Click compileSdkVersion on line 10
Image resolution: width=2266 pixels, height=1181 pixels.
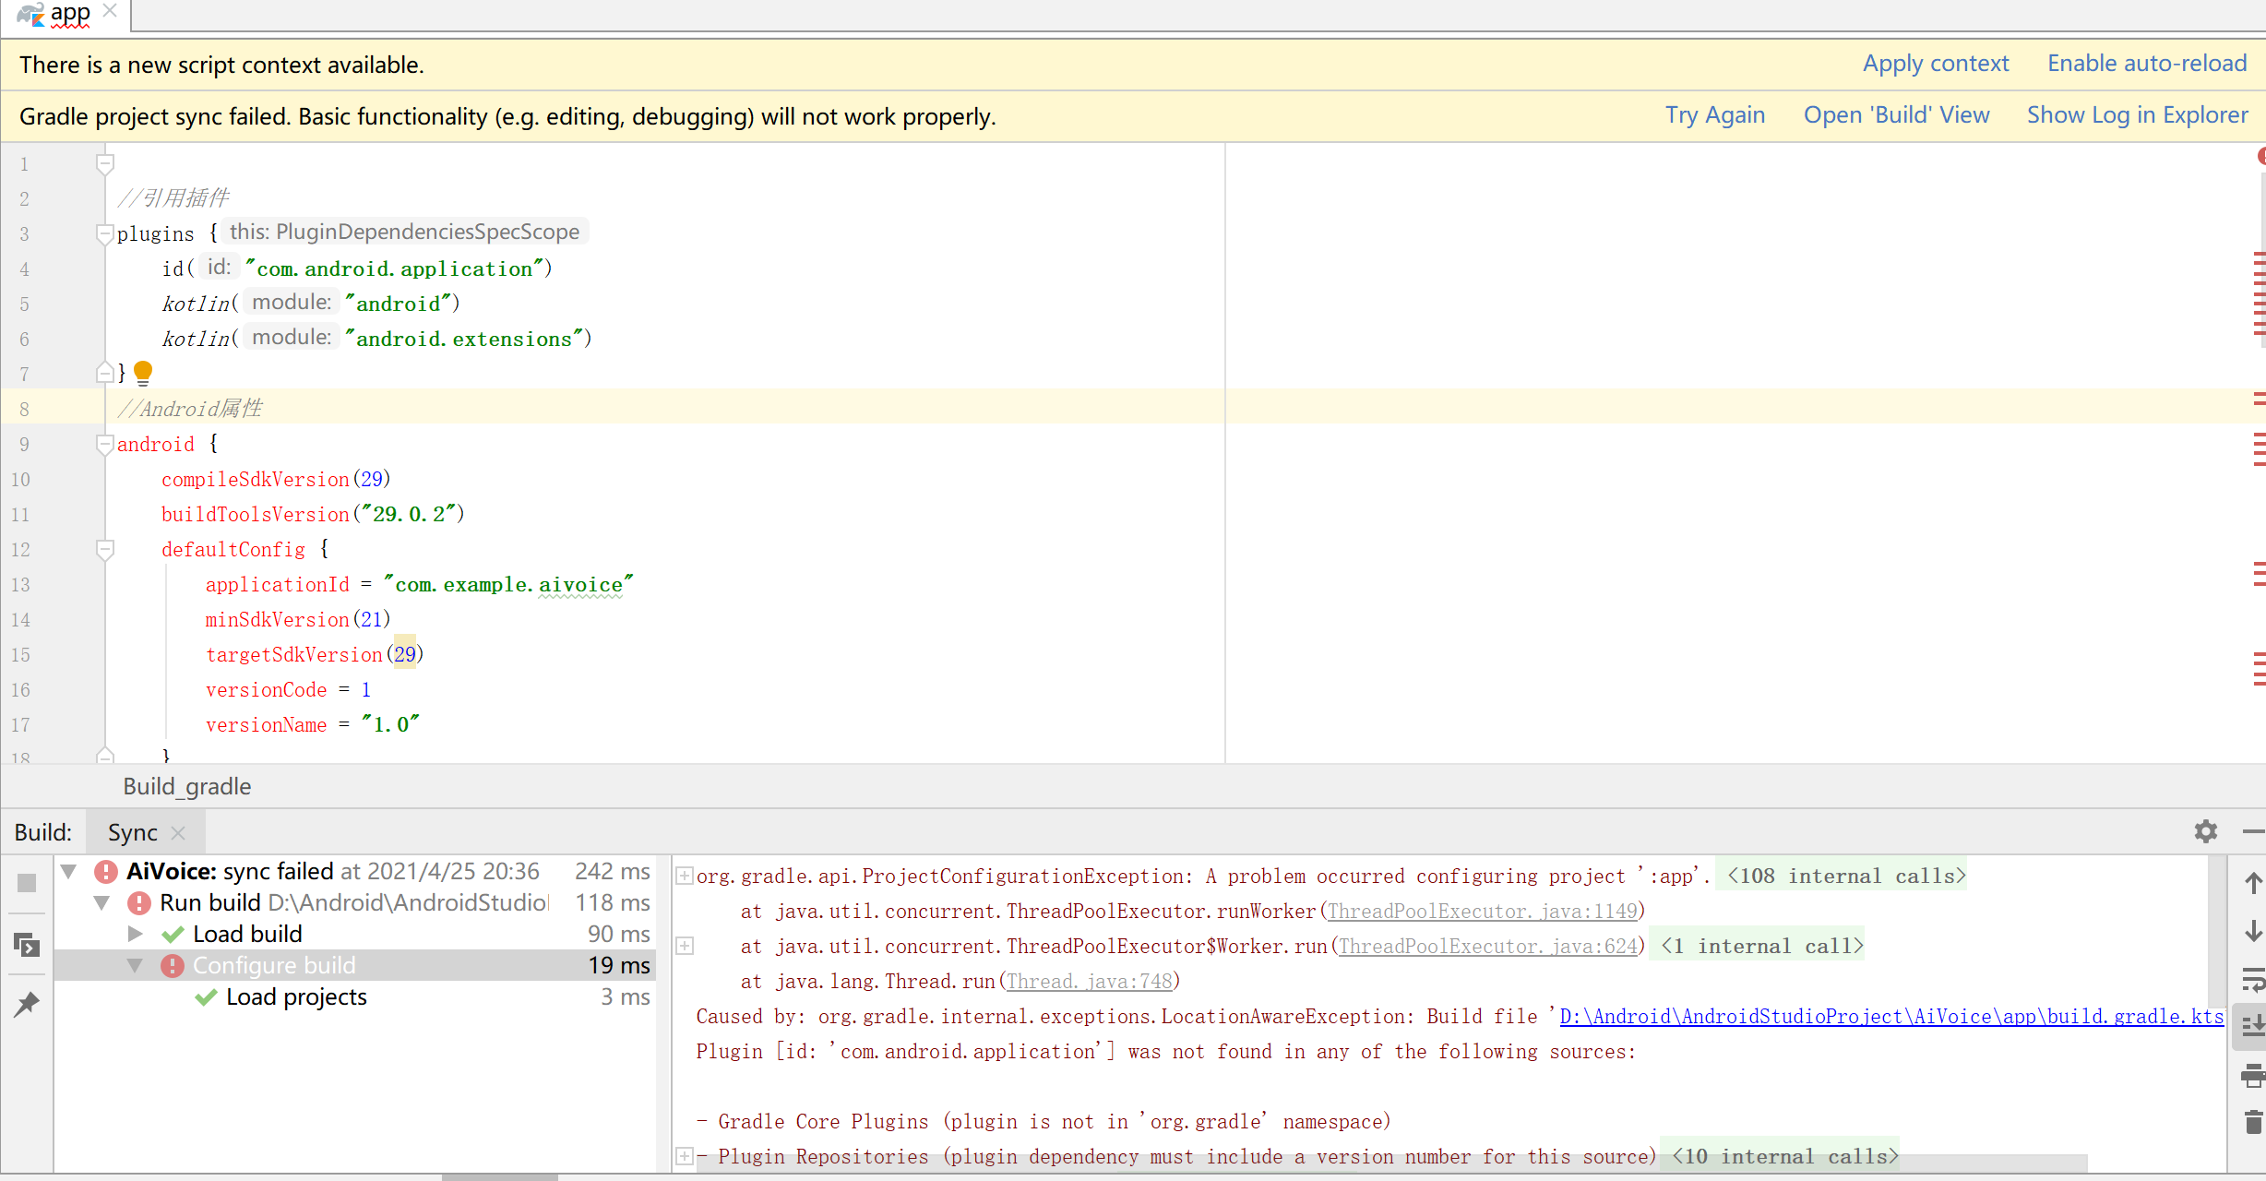255,479
